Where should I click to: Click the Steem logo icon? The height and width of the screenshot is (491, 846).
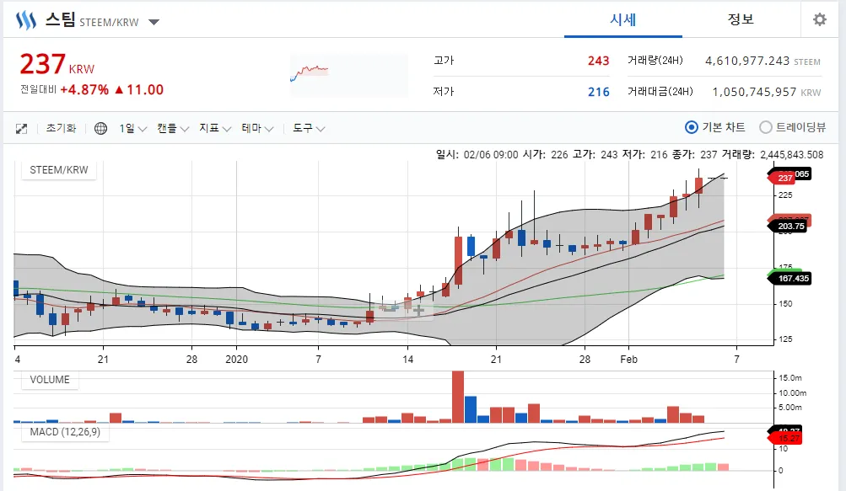25,20
